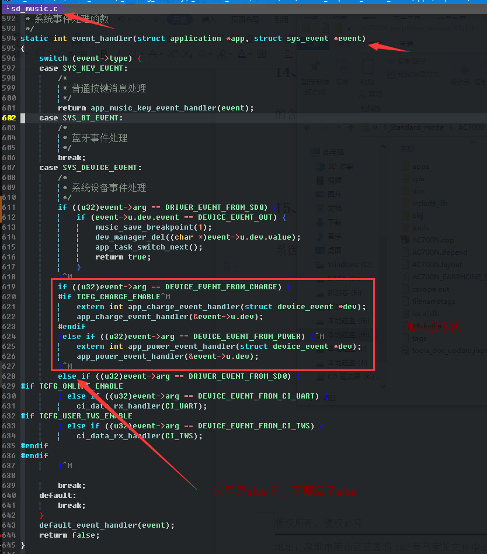Viewport: 487px width, 554px height.
Task: Select Windows (C:) drive in Explorer
Action: pyautogui.click(x=343, y=265)
